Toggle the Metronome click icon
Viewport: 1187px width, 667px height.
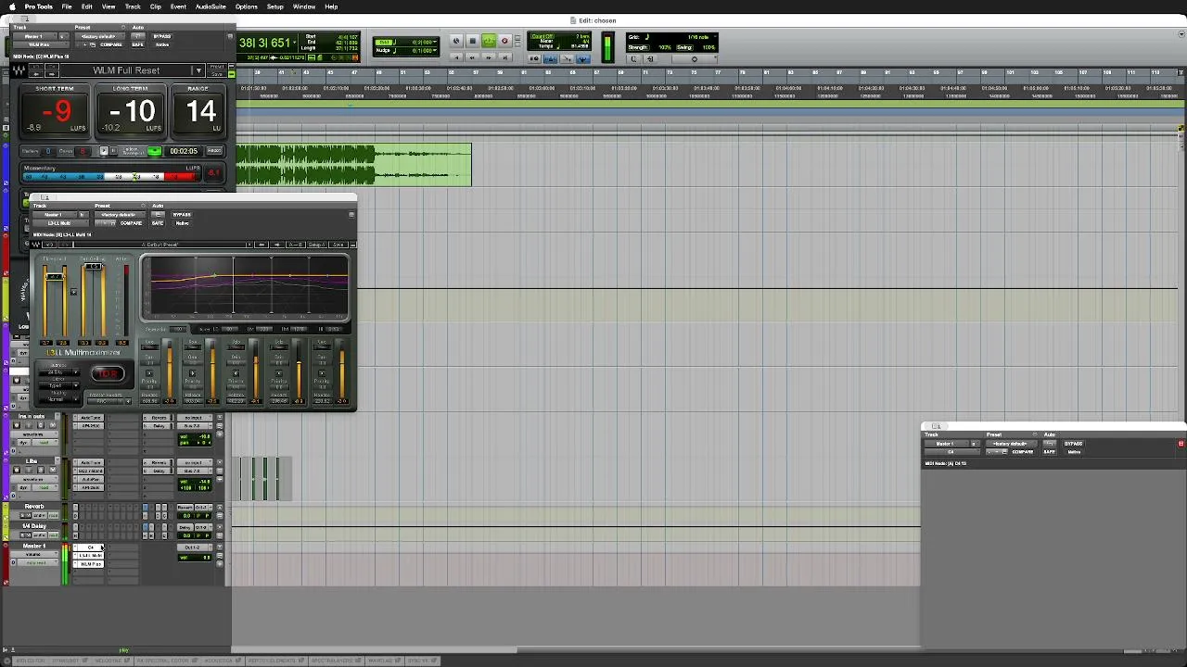(551, 58)
